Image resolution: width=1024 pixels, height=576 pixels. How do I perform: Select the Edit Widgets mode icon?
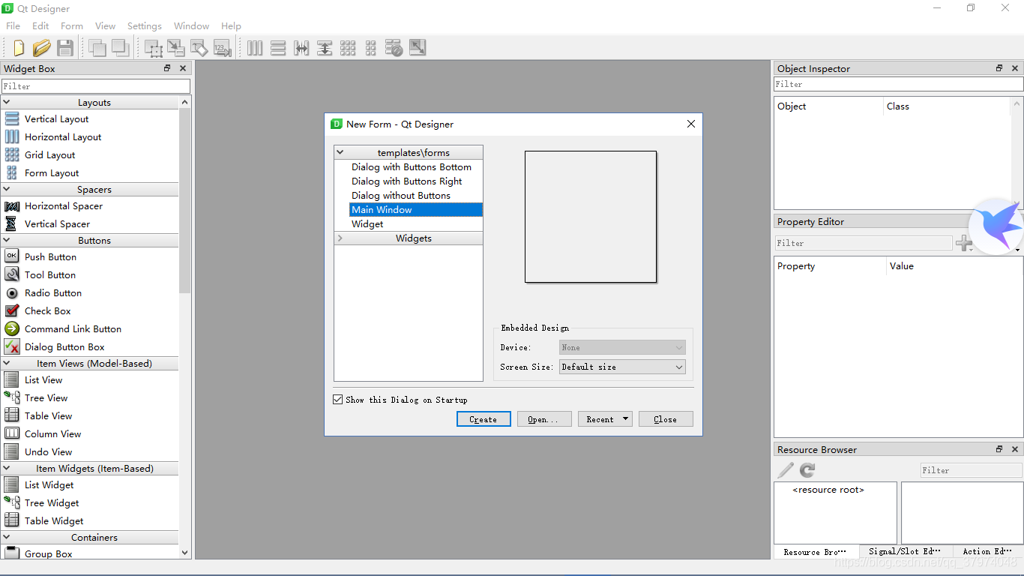pyautogui.click(x=154, y=48)
